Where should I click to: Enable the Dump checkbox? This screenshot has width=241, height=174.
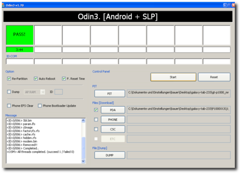pyautogui.click(x=9, y=92)
